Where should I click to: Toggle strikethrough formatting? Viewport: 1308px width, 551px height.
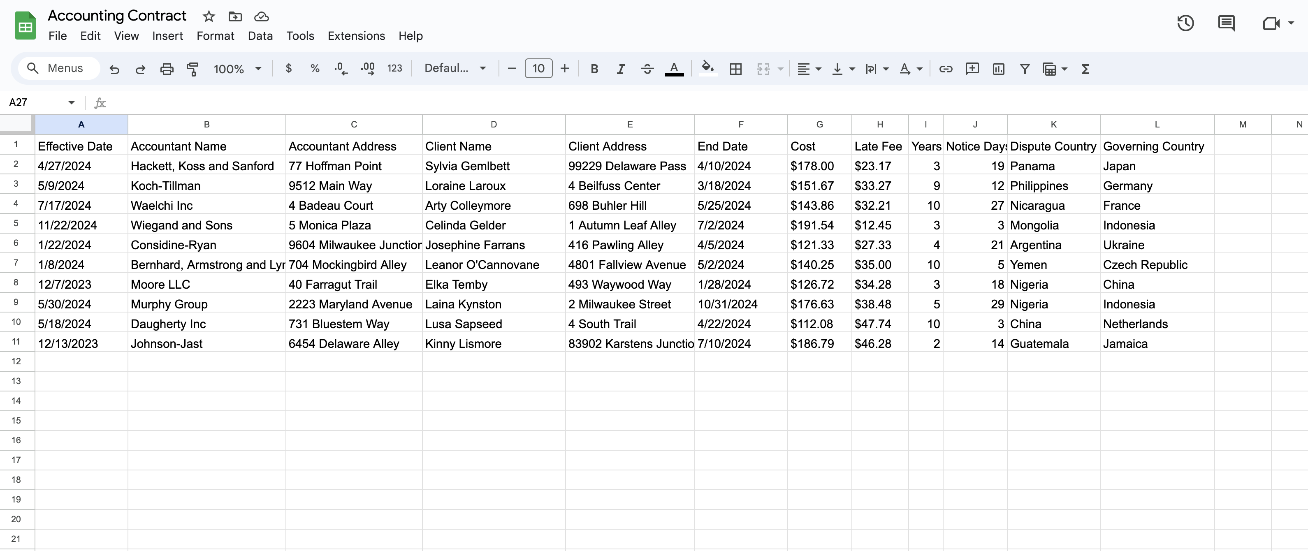point(647,69)
